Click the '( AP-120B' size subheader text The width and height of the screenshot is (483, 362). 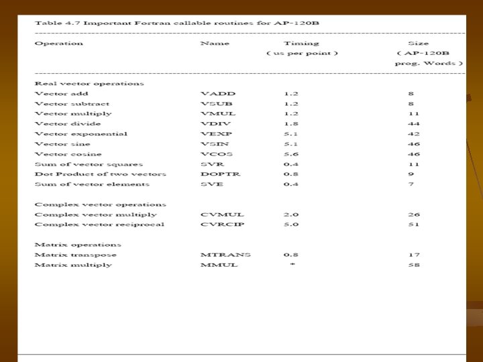(x=423, y=53)
